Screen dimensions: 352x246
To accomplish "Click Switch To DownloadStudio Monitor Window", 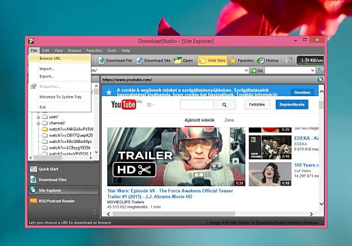I will click(x=278, y=223).
